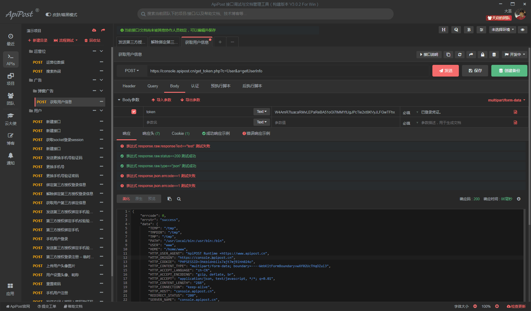Click the share icon in interface toolbar
The width and height of the screenshot is (531, 311).
pos(471,55)
